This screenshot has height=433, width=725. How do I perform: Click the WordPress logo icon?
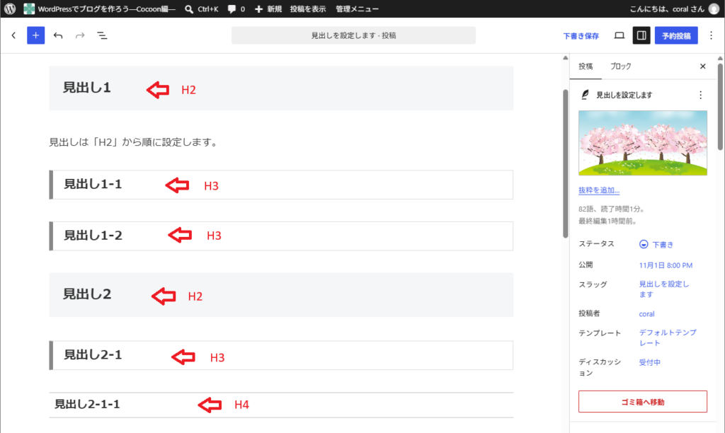coord(10,8)
